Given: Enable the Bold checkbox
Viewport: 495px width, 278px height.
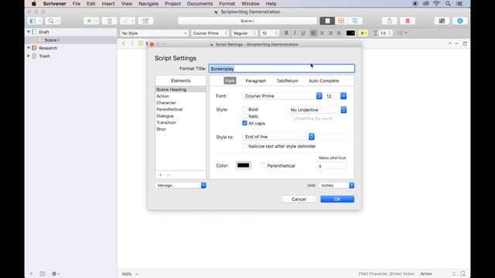Looking at the screenshot, I should (x=244, y=110).
